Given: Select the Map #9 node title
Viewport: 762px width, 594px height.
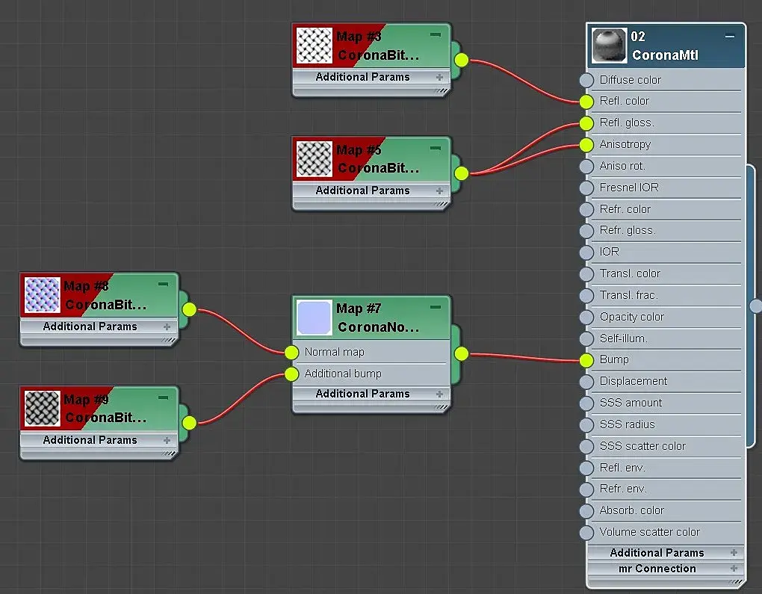Looking at the screenshot, I should coord(105,408).
